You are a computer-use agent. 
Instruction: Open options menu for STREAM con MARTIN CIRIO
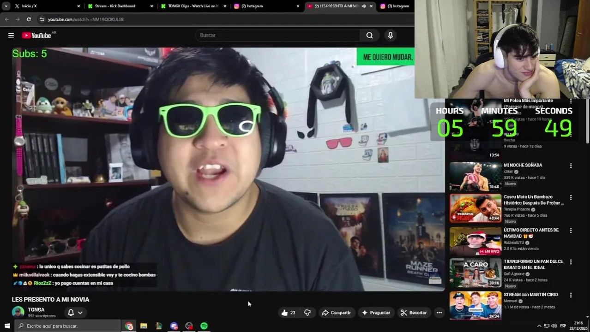click(x=571, y=295)
